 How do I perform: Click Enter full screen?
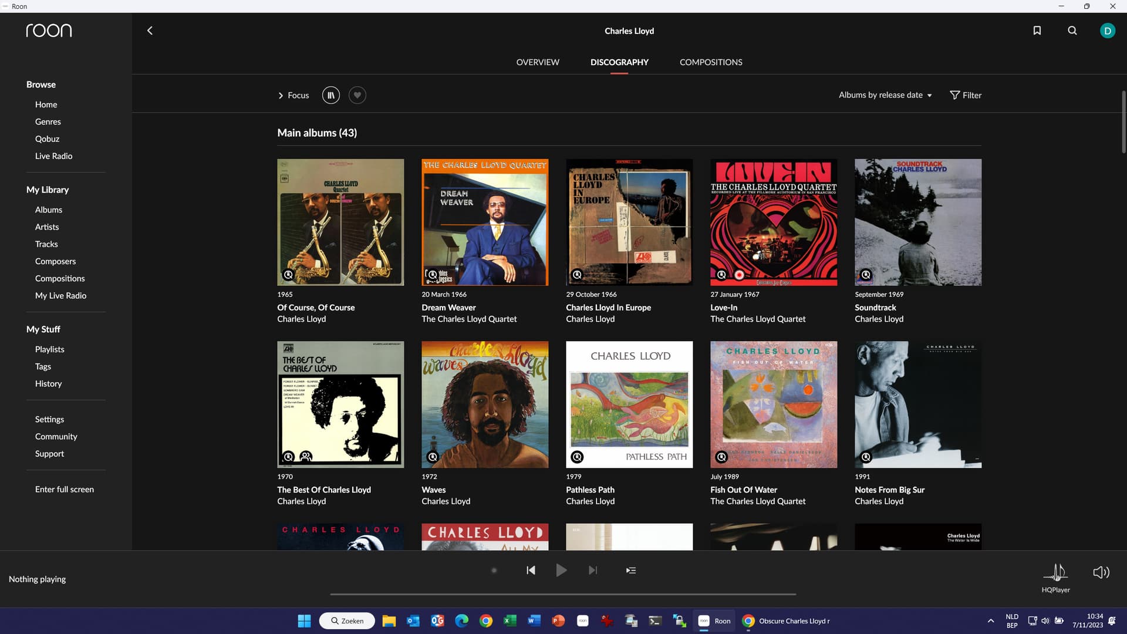(x=64, y=489)
